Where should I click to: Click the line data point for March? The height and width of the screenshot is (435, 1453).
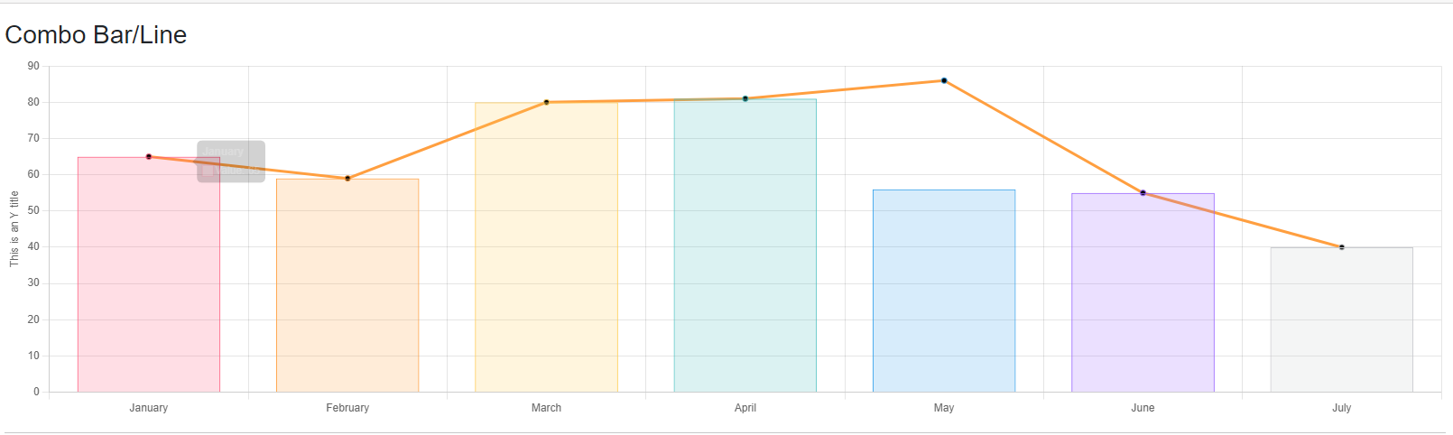546,102
